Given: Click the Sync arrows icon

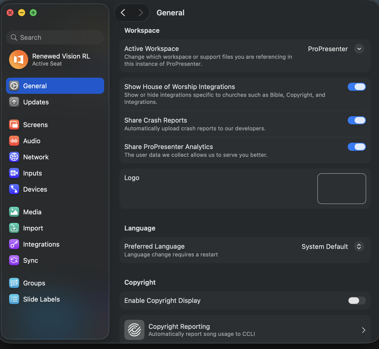Looking at the screenshot, I should click(x=14, y=260).
